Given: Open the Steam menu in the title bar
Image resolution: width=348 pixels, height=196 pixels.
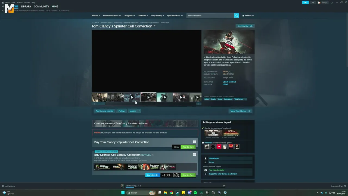Looking at the screenshot, I should 6,2.
